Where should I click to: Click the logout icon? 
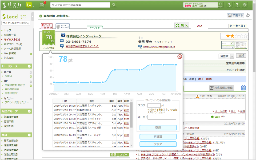(221, 5)
